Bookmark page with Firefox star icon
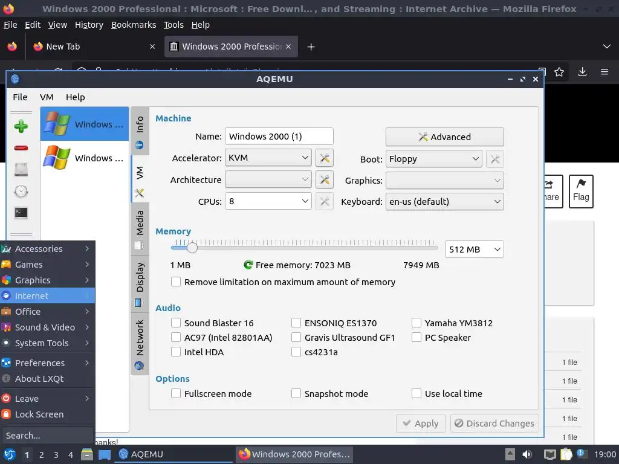Viewport: 619px width, 464px height. pos(559,72)
